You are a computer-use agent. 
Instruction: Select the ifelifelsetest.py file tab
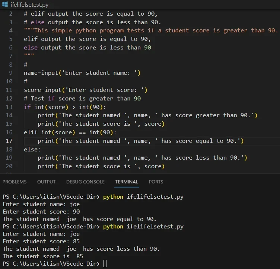point(29,4)
